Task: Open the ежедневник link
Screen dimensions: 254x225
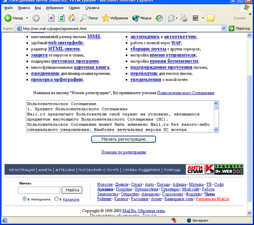Action: (x=45, y=73)
